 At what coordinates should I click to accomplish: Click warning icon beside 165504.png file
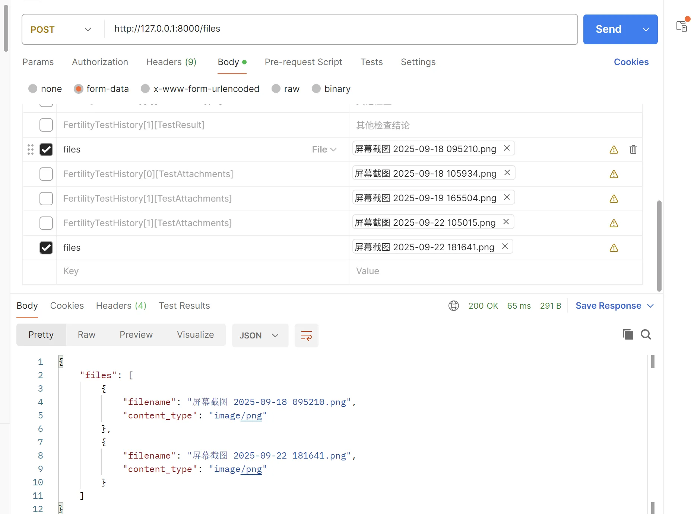point(614,199)
